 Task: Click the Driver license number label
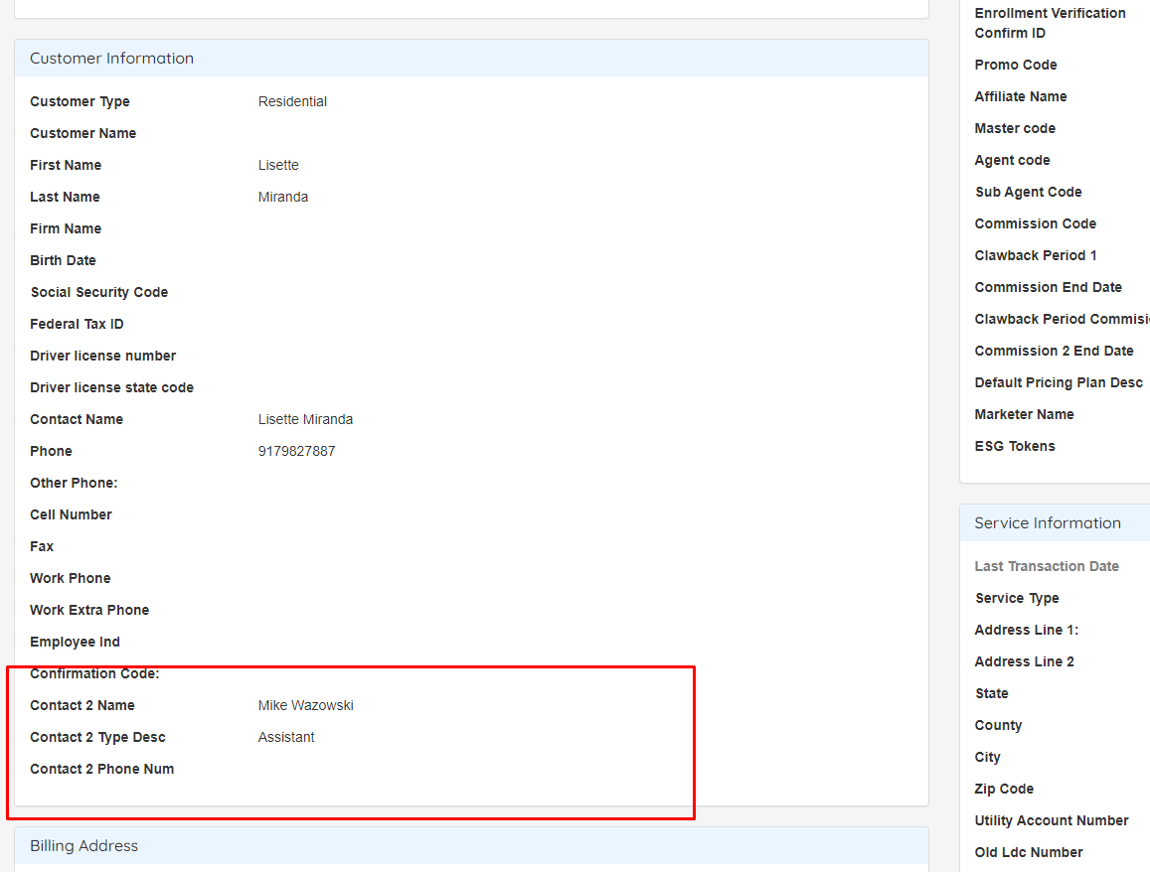click(x=102, y=357)
